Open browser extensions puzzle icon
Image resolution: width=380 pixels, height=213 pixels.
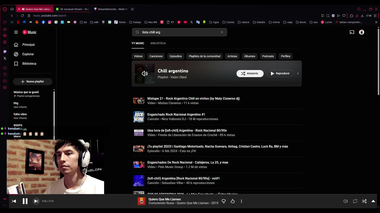(x=351, y=16)
